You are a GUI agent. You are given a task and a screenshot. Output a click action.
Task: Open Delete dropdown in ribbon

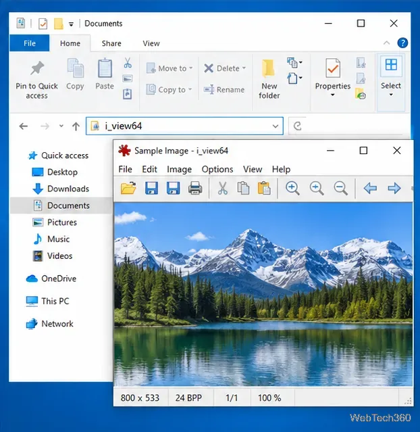(x=244, y=68)
